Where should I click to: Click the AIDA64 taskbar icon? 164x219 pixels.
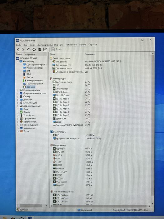(30, 218)
